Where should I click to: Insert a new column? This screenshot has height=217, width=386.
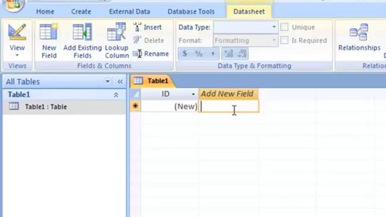147,27
